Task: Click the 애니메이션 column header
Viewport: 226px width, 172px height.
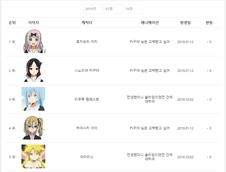Action: point(150,23)
